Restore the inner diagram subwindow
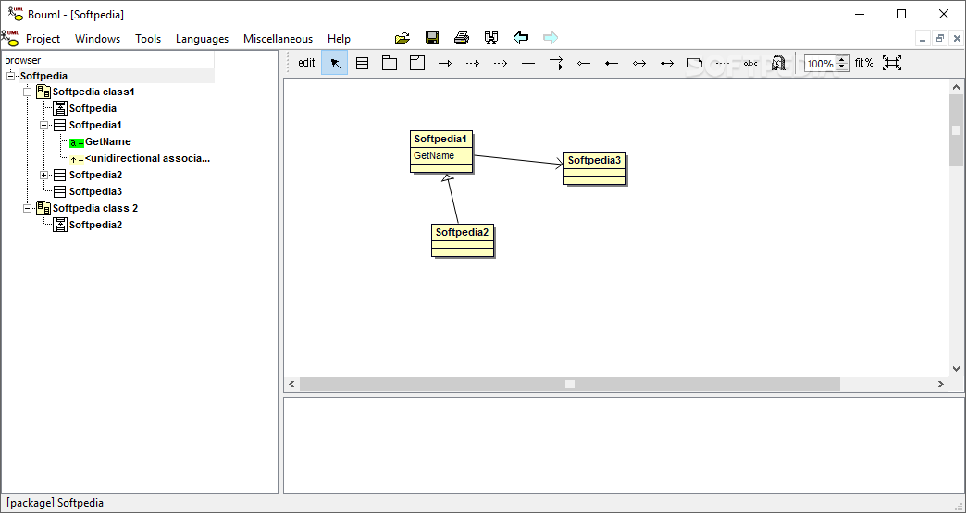 click(939, 38)
